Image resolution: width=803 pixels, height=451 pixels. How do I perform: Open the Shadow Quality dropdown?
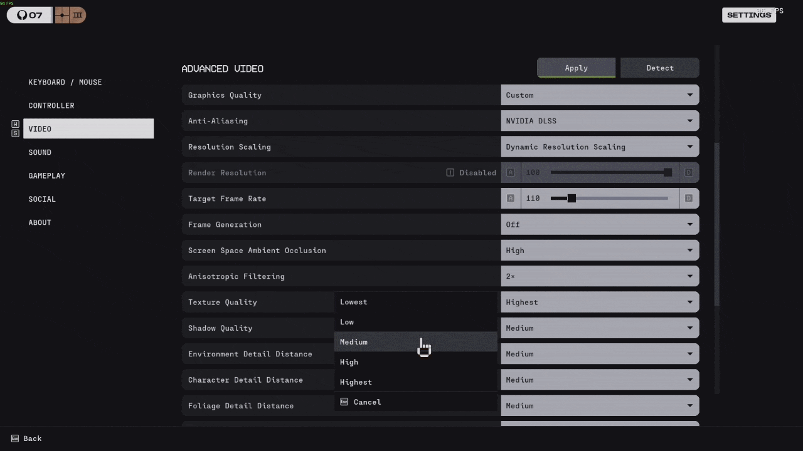(x=600, y=328)
